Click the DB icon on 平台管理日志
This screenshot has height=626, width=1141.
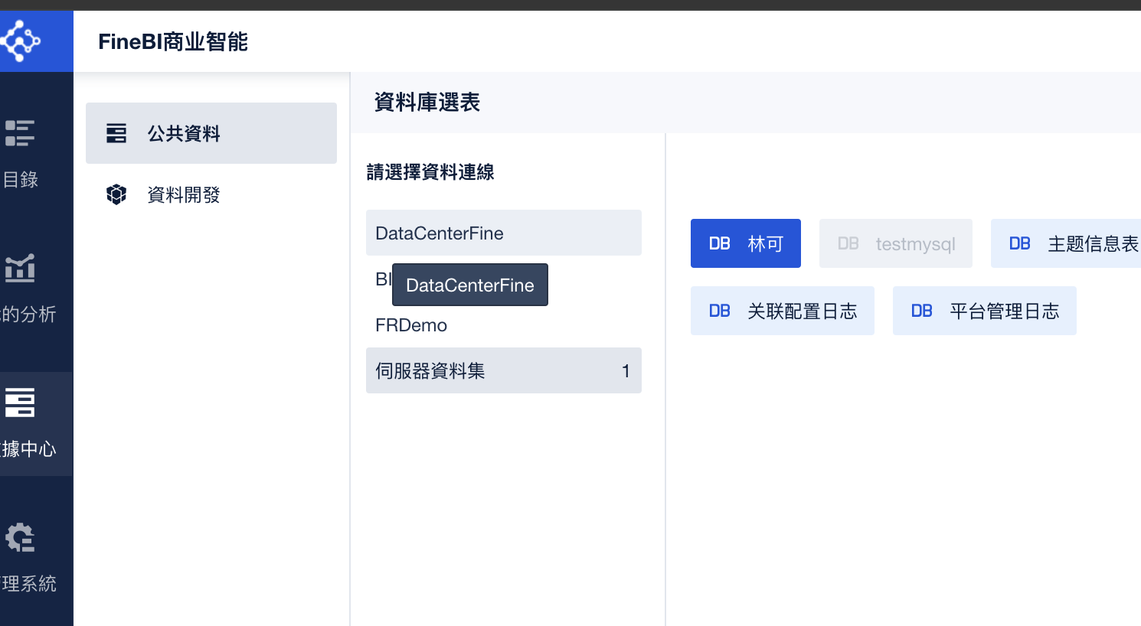(x=922, y=311)
